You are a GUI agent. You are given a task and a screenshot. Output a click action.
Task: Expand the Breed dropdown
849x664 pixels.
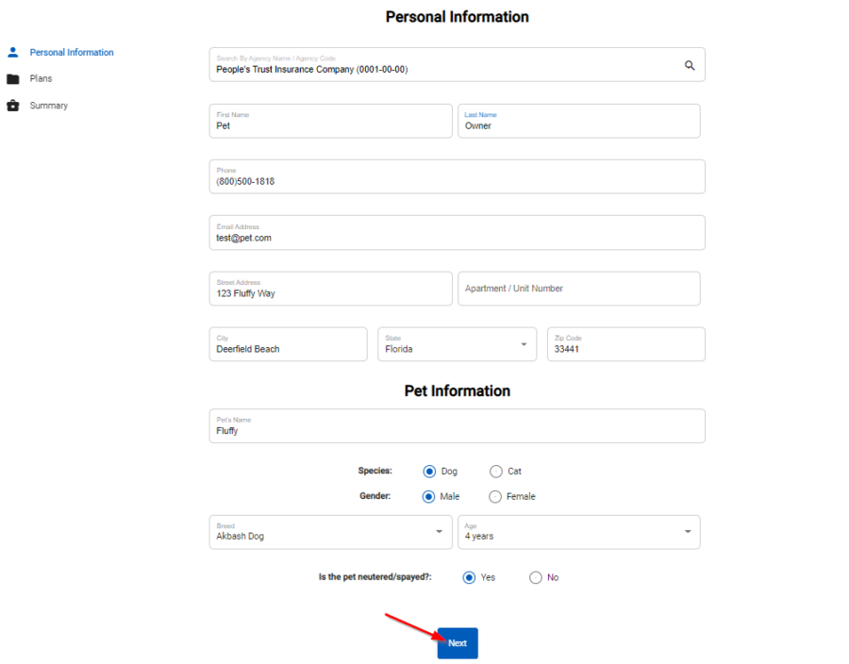(x=438, y=532)
